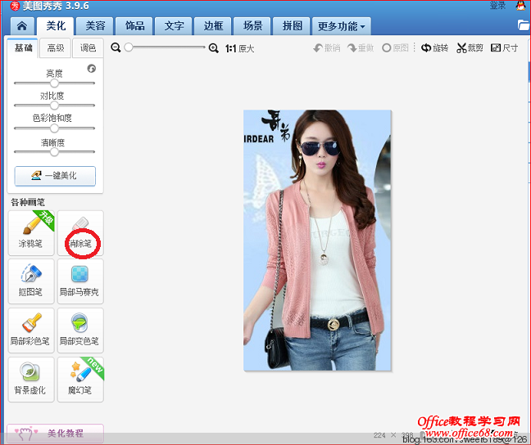The width and height of the screenshot is (531, 445).
Task: Switch to the 美容 tab
Action: click(x=95, y=26)
